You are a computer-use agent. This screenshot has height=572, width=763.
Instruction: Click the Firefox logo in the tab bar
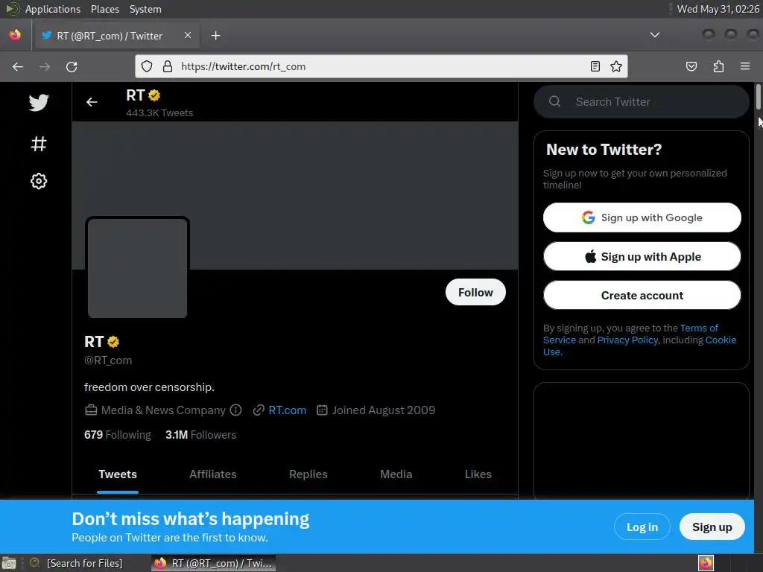15,35
